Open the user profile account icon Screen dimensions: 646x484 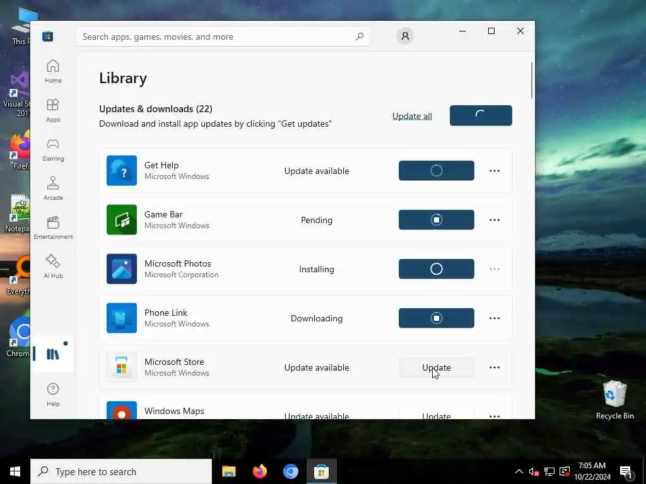405,36
